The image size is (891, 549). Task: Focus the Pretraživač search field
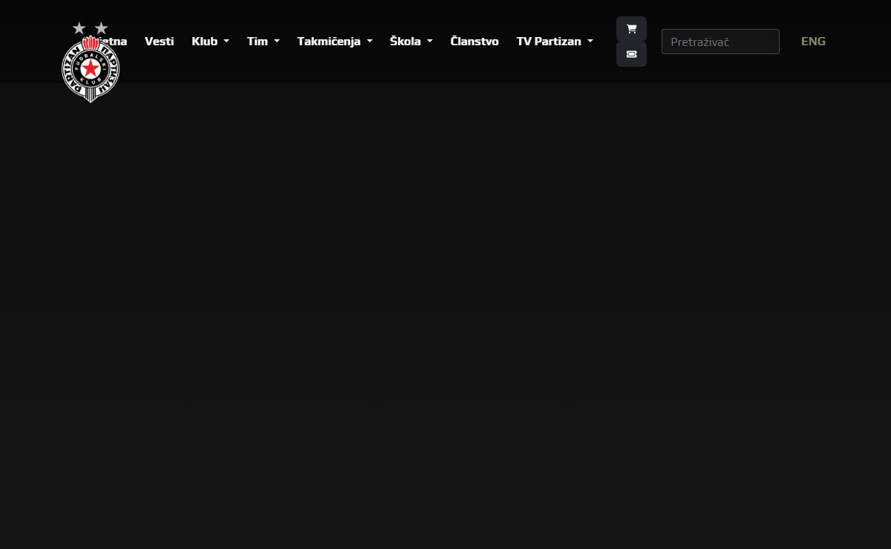point(720,42)
